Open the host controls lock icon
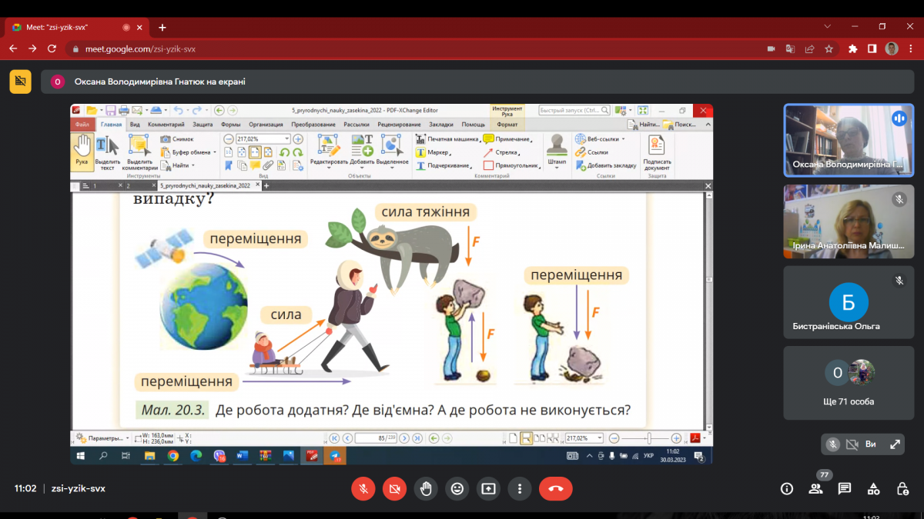The height and width of the screenshot is (519, 924). tap(902, 489)
